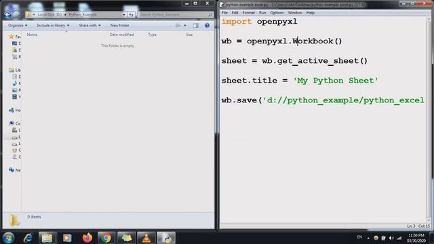The height and width of the screenshot is (244, 434).
Task: Launch Internet Explorer from taskbar
Action: click(28, 238)
